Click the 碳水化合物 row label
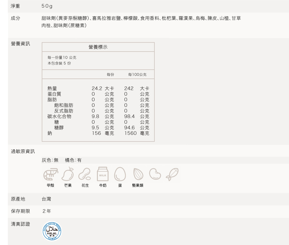This screenshot has height=245, width=289. point(59,116)
